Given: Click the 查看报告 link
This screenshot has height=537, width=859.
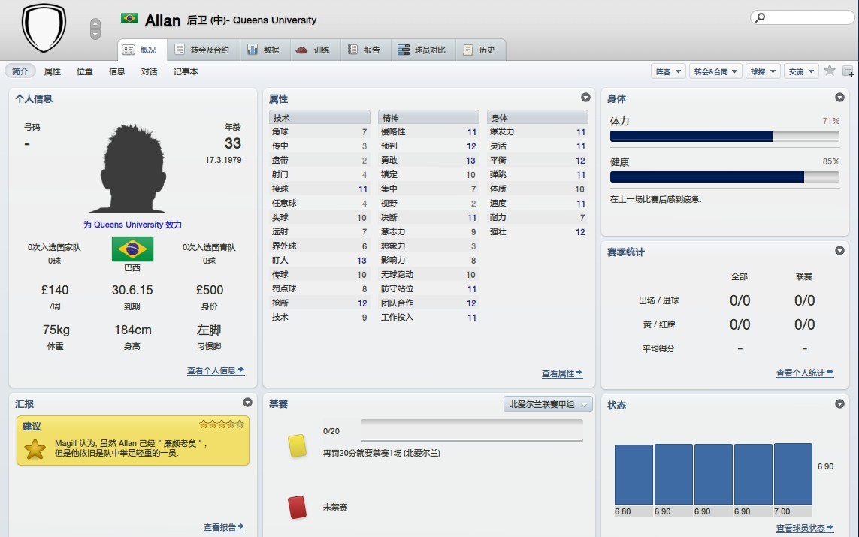Looking at the screenshot, I should tap(224, 528).
